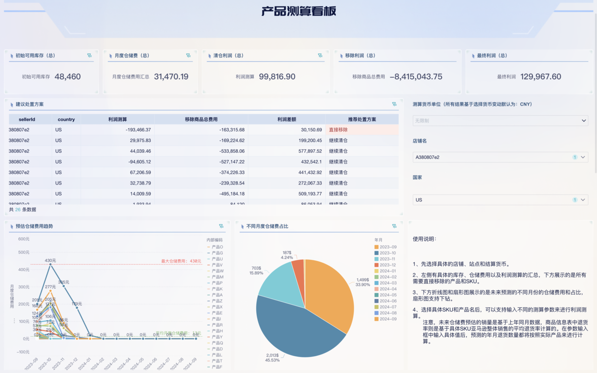Expand the 国家 US dropdown

click(500, 199)
